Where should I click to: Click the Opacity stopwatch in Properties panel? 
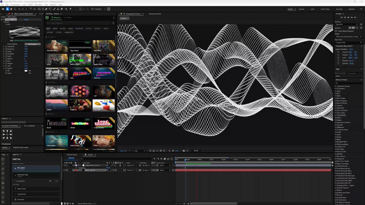[x=338, y=63]
